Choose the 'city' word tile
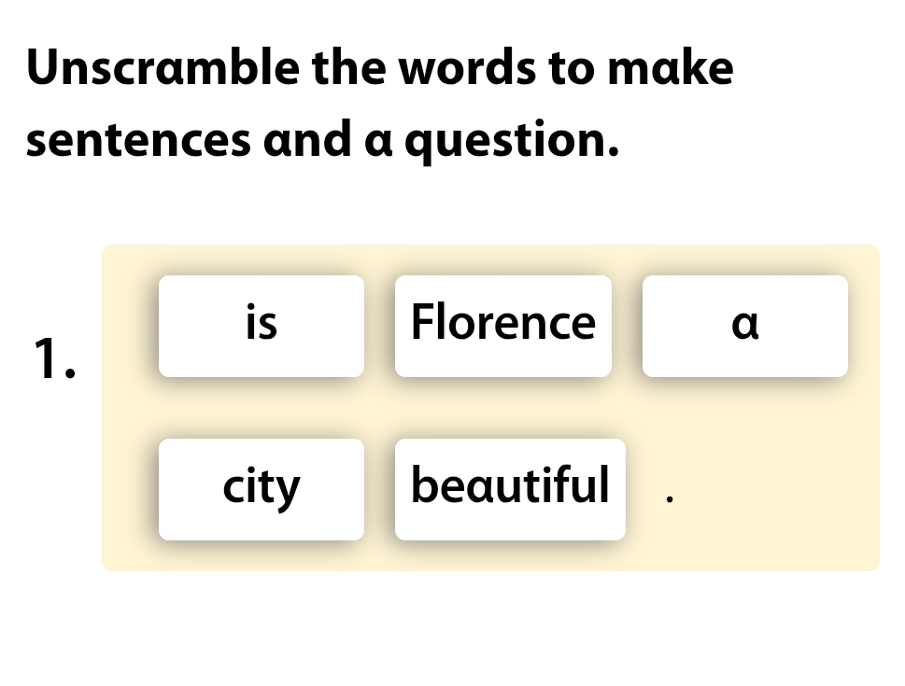 (262, 489)
